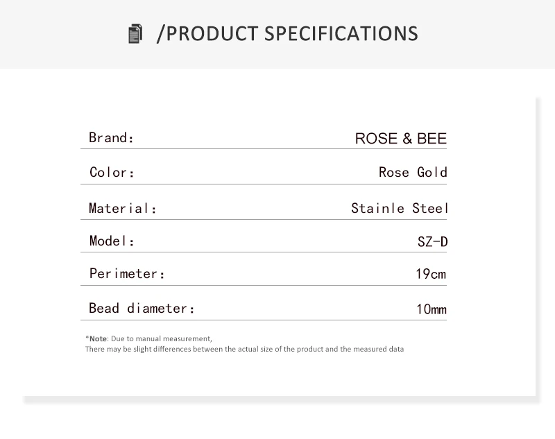The image size is (555, 439).
Task: Select the Bead diameter label
Action: tap(142, 308)
